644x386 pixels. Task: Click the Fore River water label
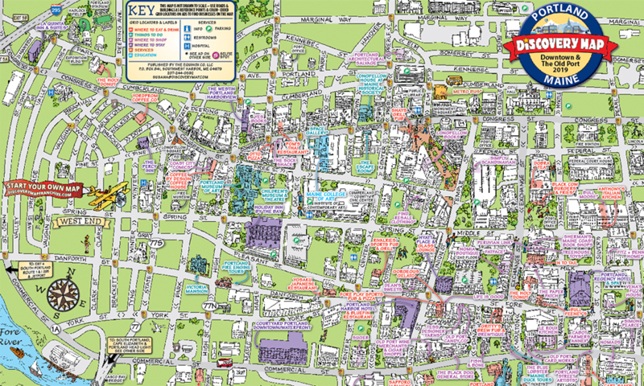pyautogui.click(x=10, y=336)
